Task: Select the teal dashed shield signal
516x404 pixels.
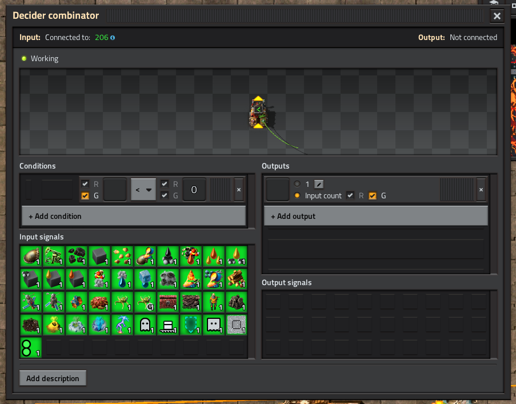Action: (x=190, y=325)
